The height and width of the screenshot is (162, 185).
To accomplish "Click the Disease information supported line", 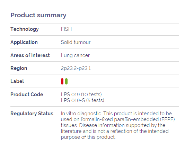I will pyautogui.click(x=113, y=125).
